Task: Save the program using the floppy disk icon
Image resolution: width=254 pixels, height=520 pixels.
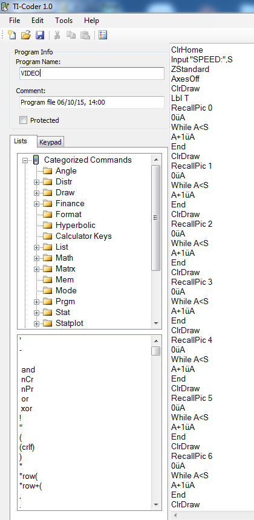Action: click(40, 35)
